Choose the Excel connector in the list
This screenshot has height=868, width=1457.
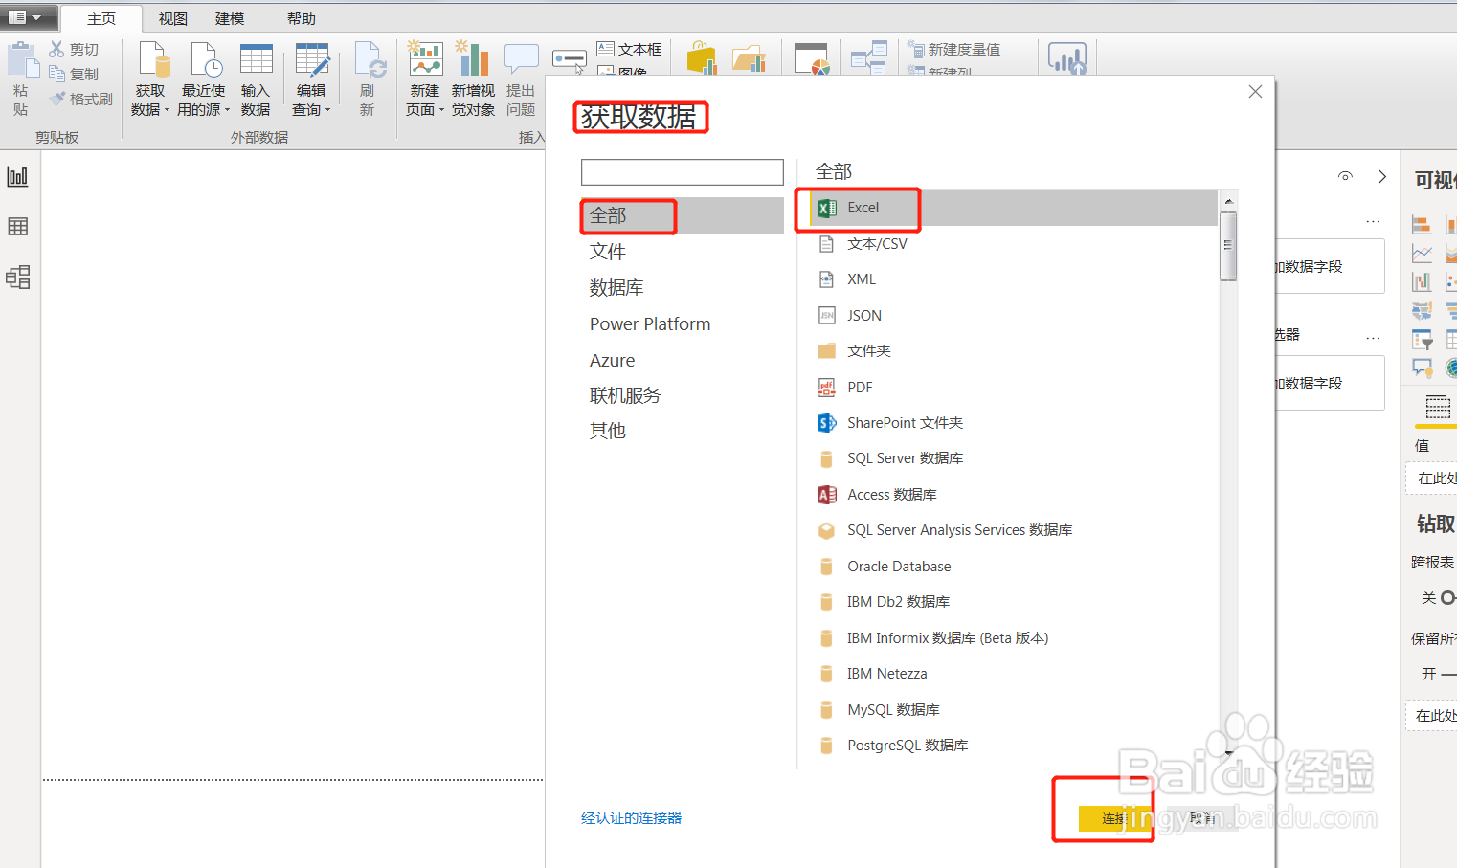tap(1014, 208)
